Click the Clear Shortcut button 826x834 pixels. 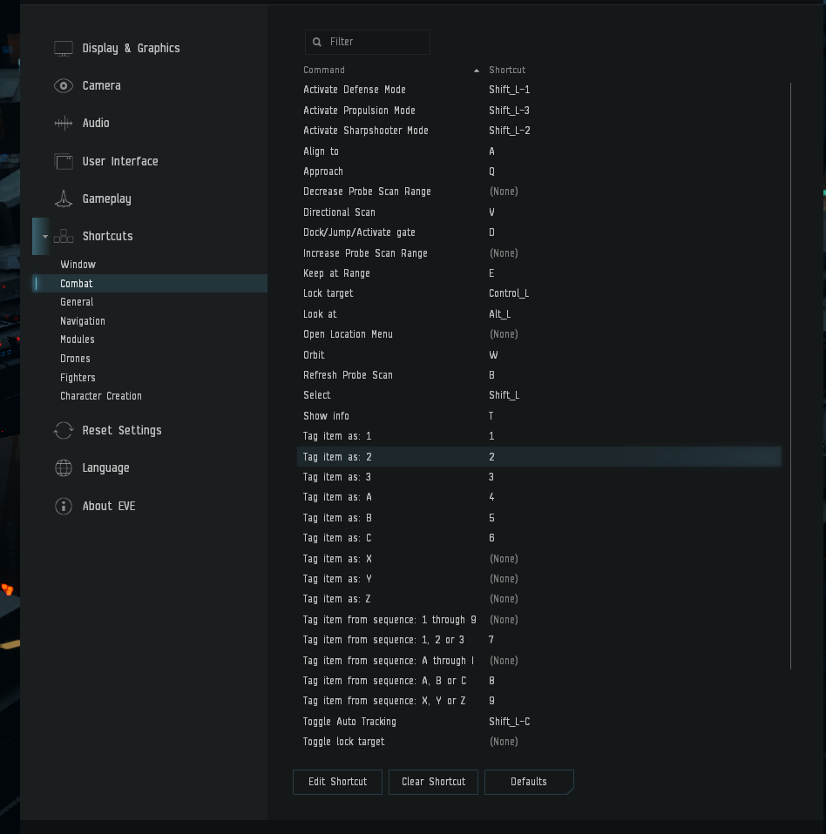point(433,782)
